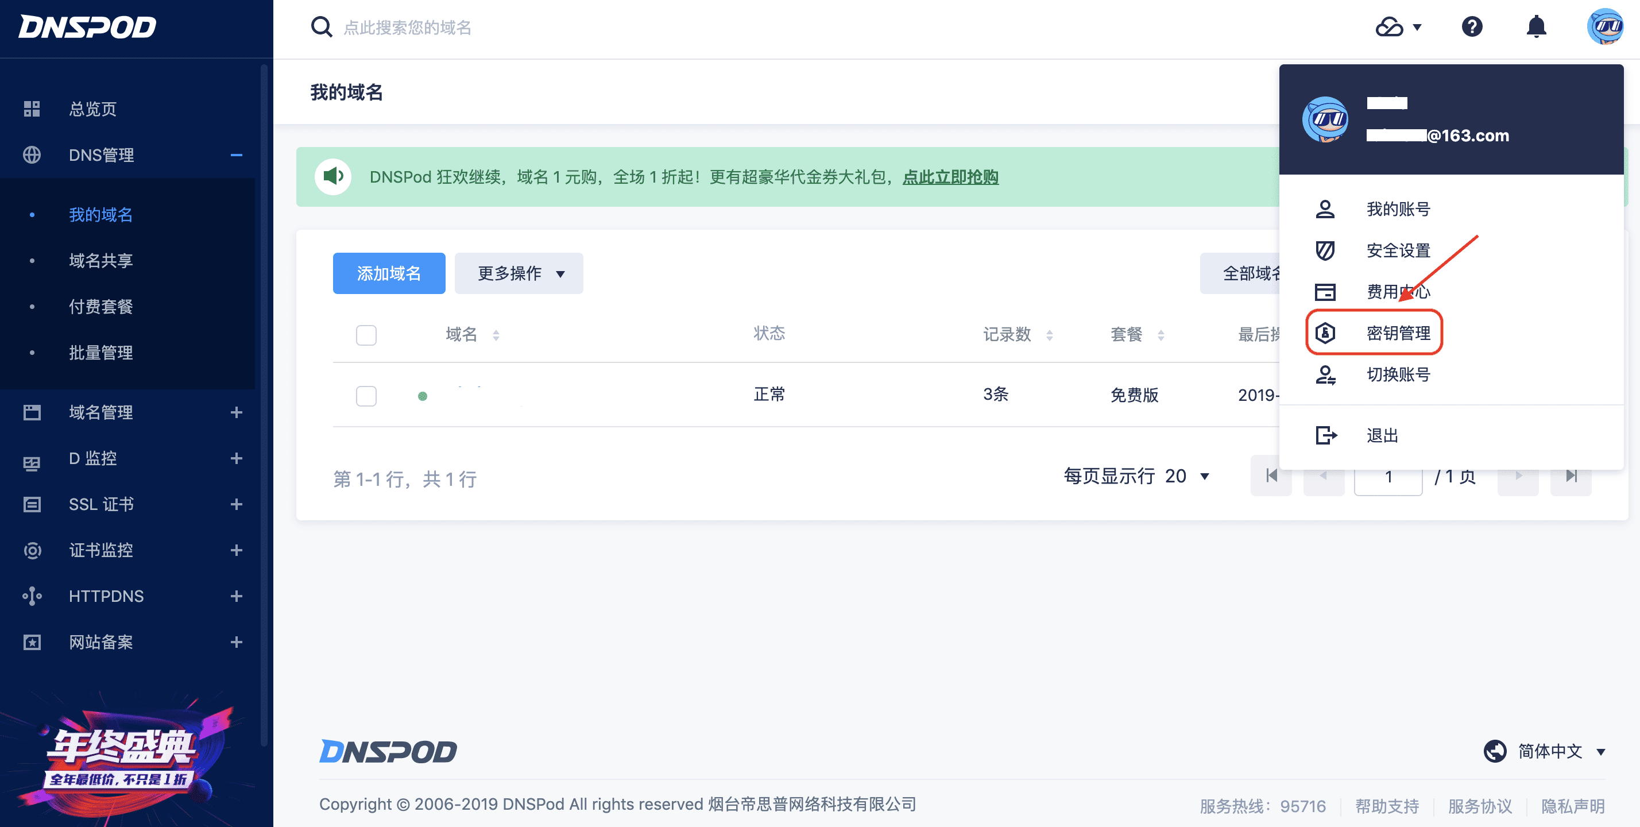Image resolution: width=1640 pixels, height=827 pixels.
Task: Go to 总览页 in sidebar
Action: tap(93, 109)
